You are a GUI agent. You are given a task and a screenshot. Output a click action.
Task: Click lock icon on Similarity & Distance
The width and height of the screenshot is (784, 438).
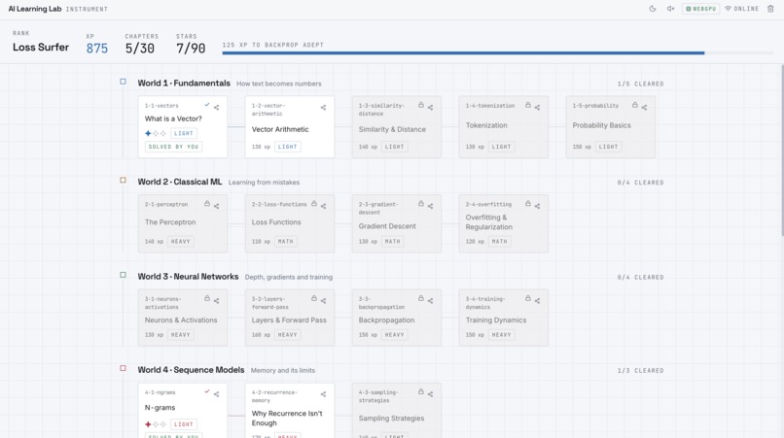pos(421,105)
